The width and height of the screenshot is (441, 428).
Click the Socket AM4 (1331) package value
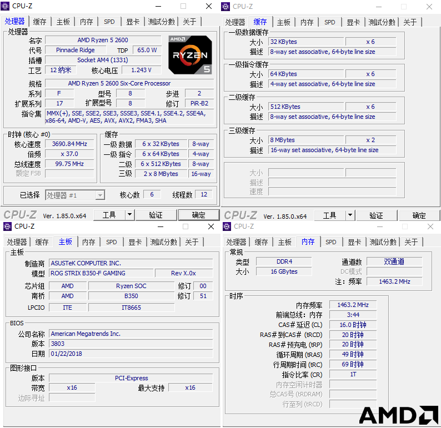pos(103,60)
